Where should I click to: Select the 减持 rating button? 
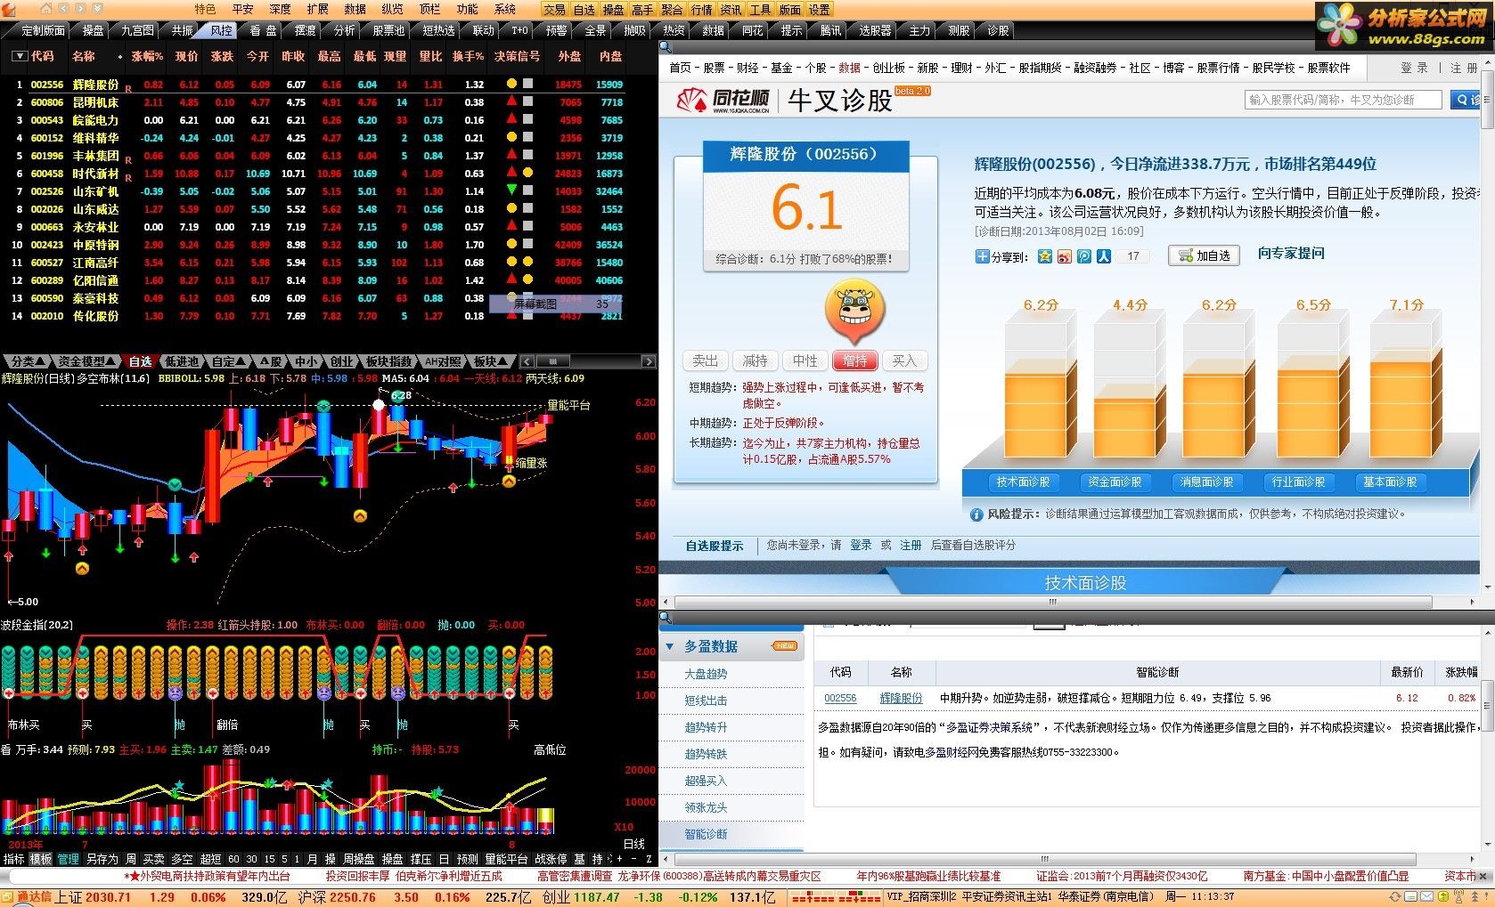point(756,360)
